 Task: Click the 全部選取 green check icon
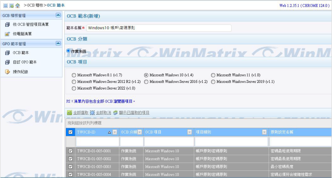point(69,113)
